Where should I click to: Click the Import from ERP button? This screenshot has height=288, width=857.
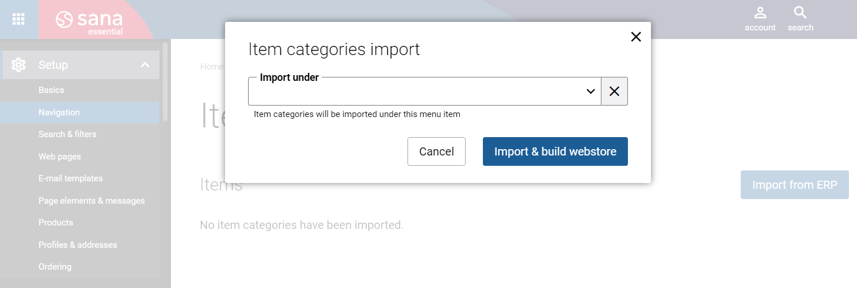(794, 185)
